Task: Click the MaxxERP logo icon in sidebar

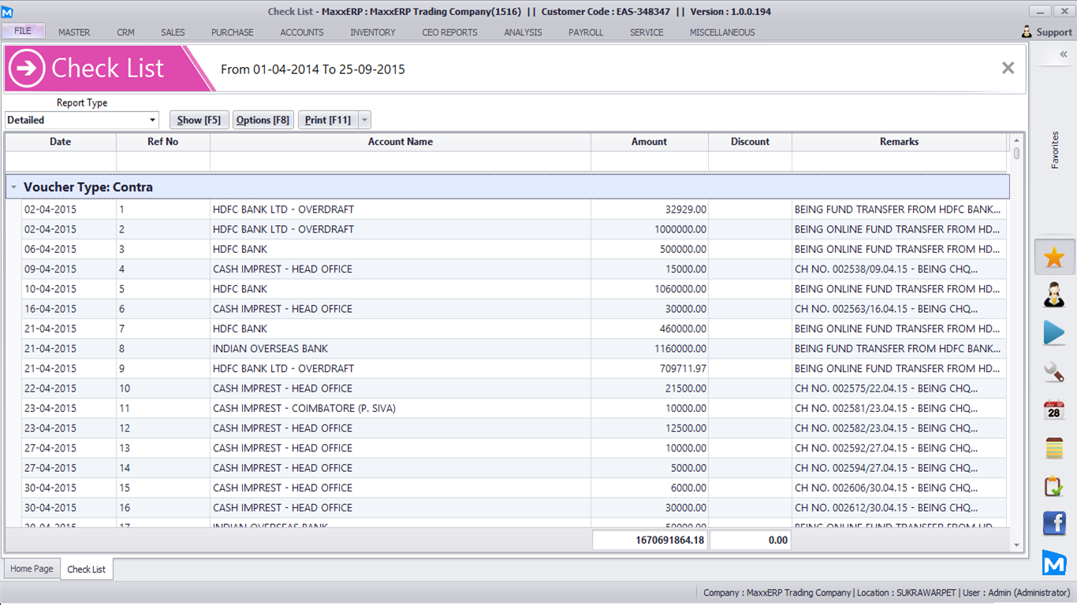Action: [x=1054, y=562]
